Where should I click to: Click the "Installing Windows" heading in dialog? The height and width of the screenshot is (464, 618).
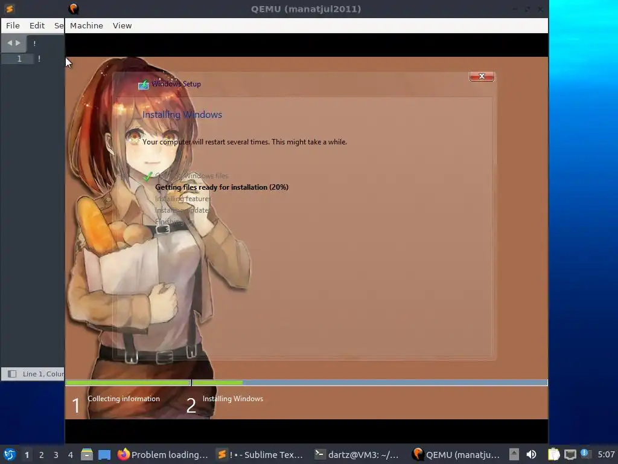[x=182, y=114]
